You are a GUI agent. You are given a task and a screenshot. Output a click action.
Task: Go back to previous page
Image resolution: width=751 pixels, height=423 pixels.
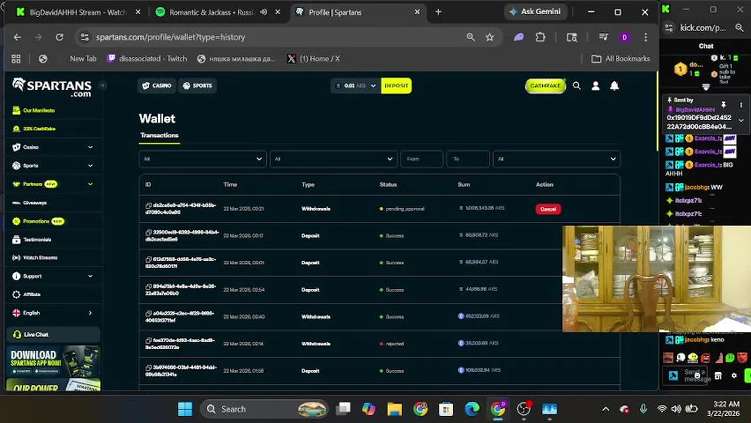click(x=17, y=37)
